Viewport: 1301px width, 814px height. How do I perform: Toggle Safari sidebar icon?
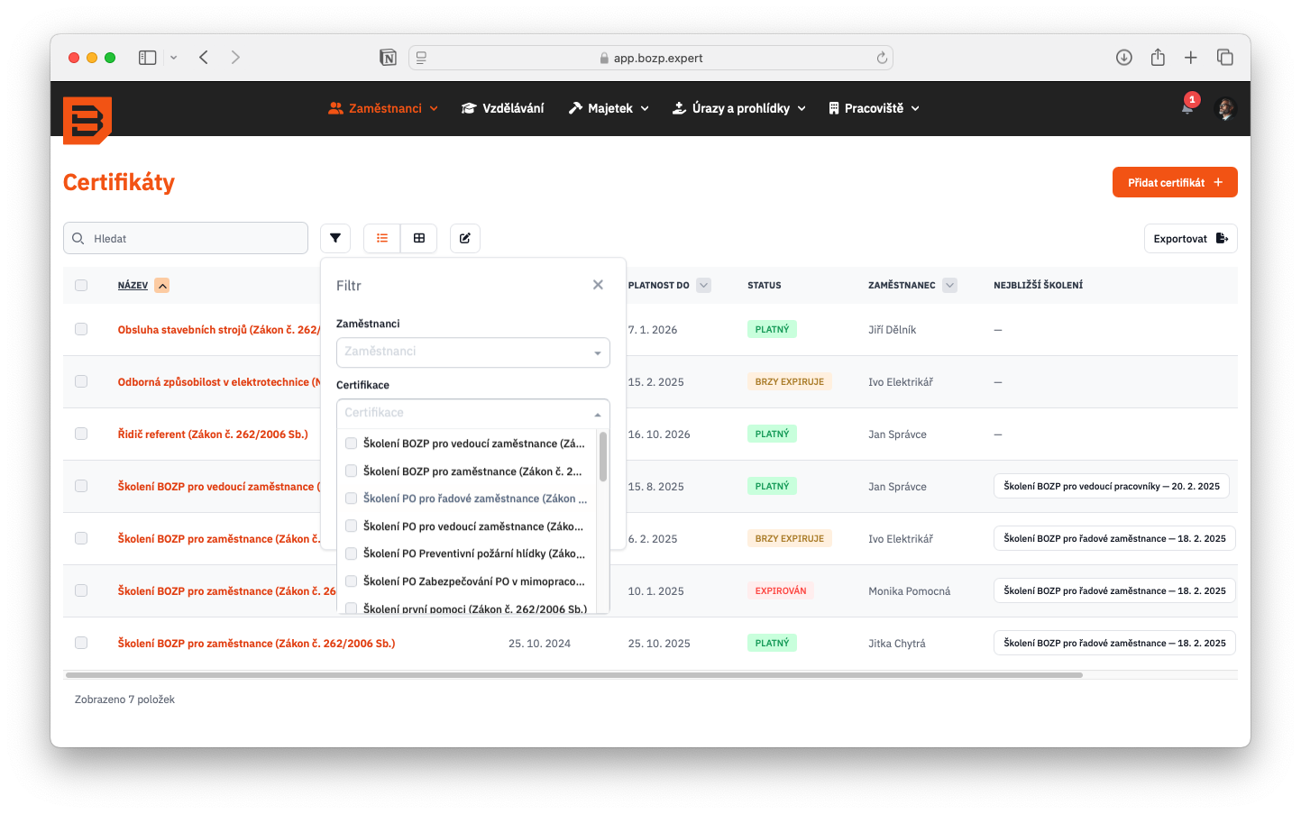[x=148, y=58]
